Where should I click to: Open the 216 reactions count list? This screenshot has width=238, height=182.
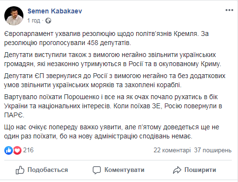tap(28, 150)
